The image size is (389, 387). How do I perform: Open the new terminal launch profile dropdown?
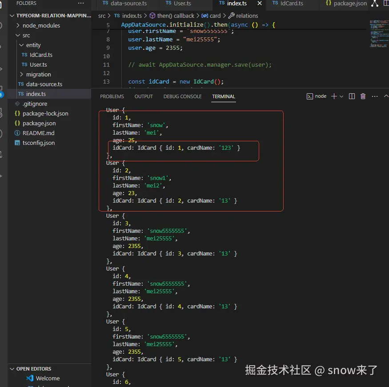tap(341, 96)
